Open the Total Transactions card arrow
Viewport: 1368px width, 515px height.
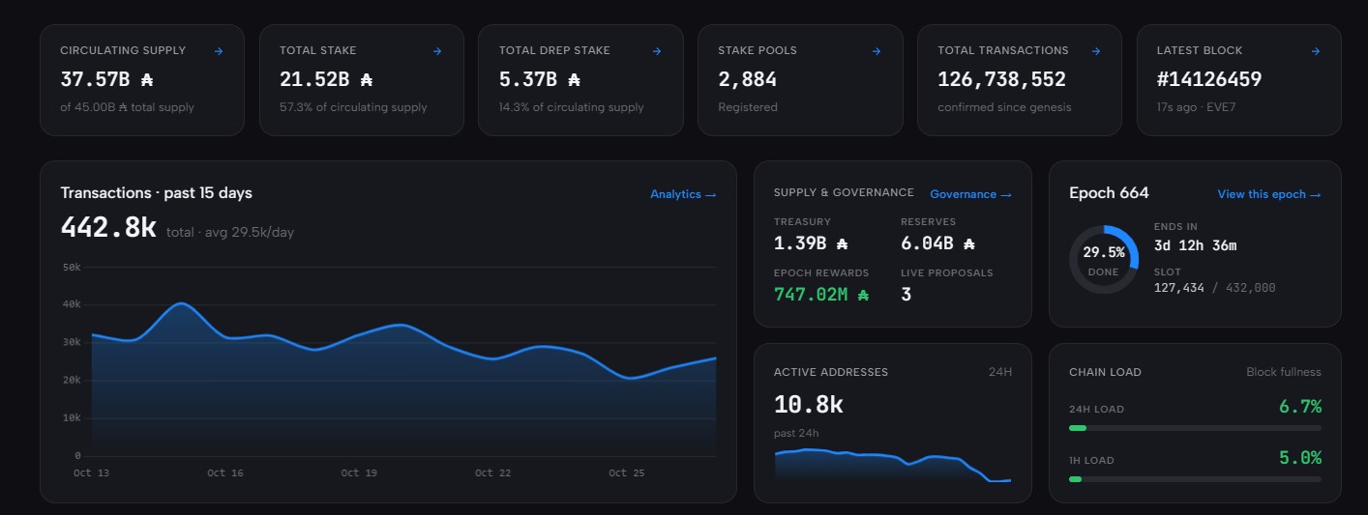(1096, 51)
